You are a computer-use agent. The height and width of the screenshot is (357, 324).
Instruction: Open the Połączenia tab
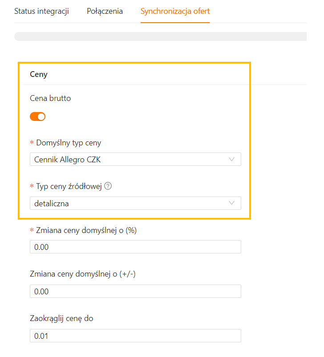coord(105,11)
